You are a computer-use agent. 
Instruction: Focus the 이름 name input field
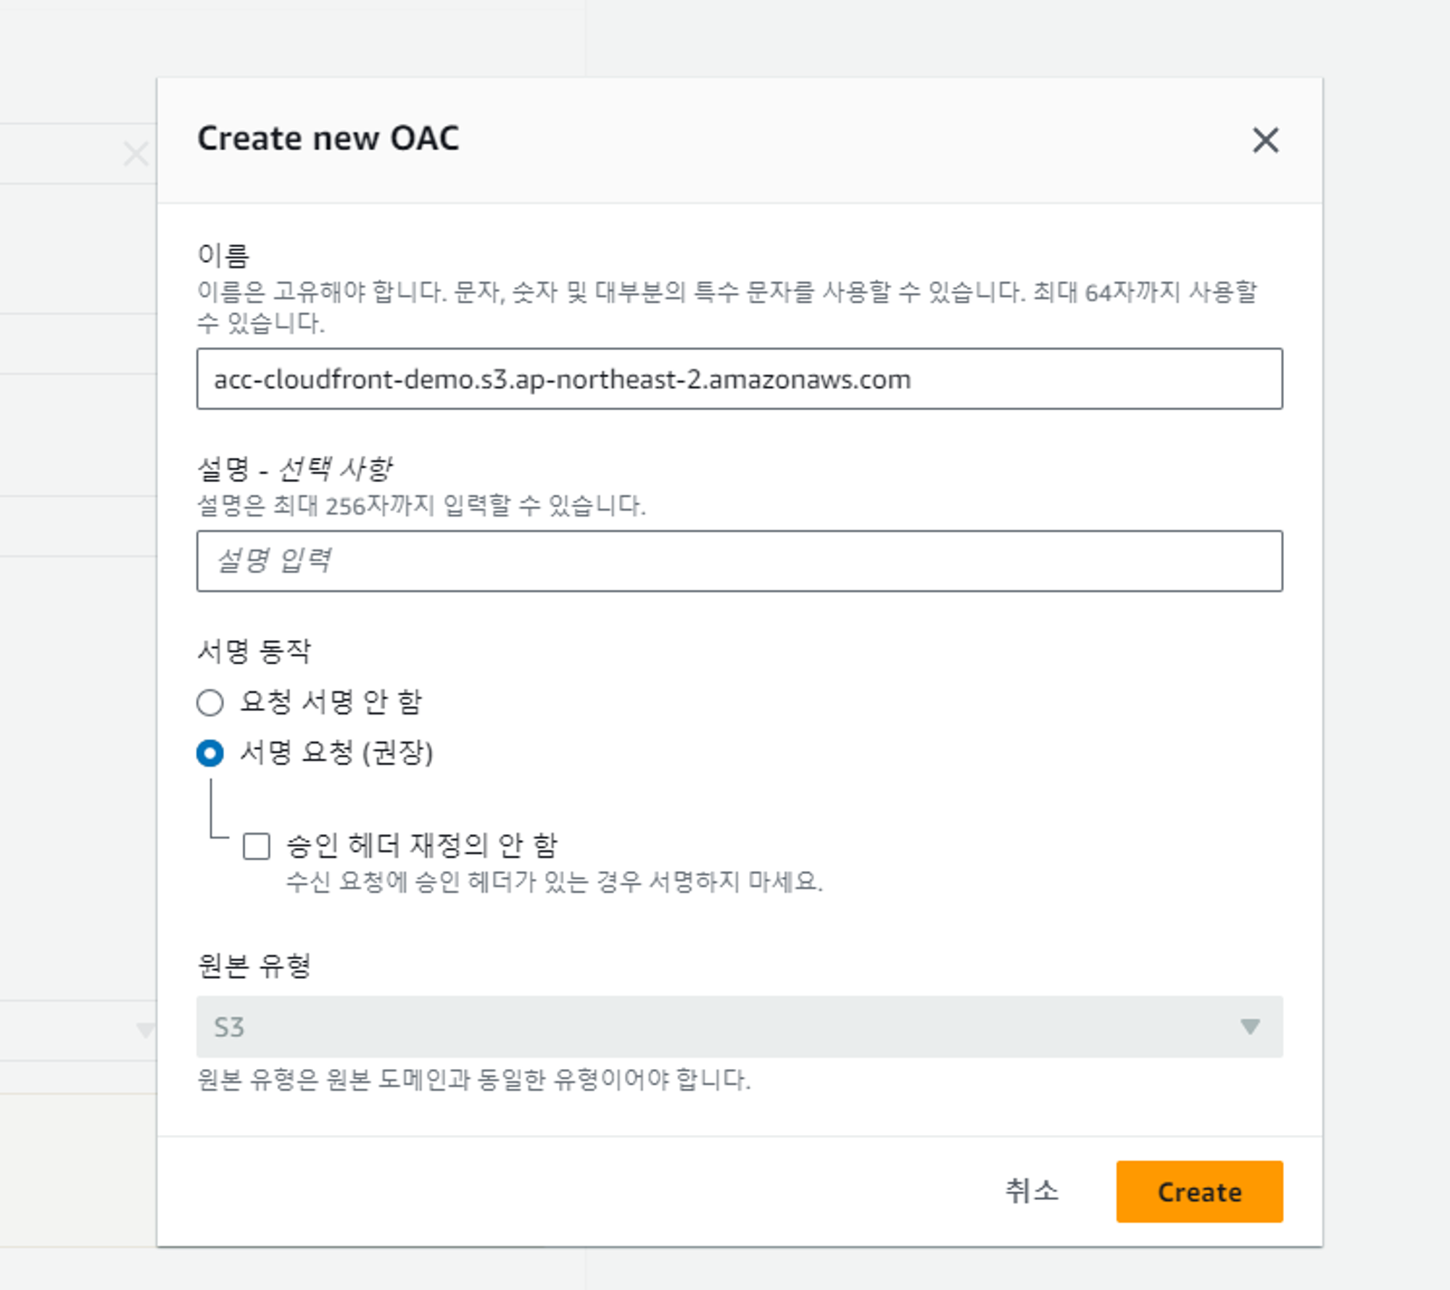[x=738, y=379]
